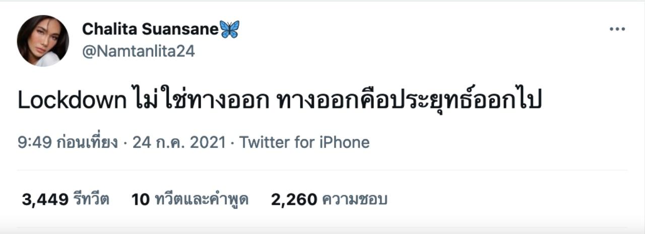Open the Chalita Suansane display name link
The height and width of the screenshot is (234, 645).
tap(150, 29)
